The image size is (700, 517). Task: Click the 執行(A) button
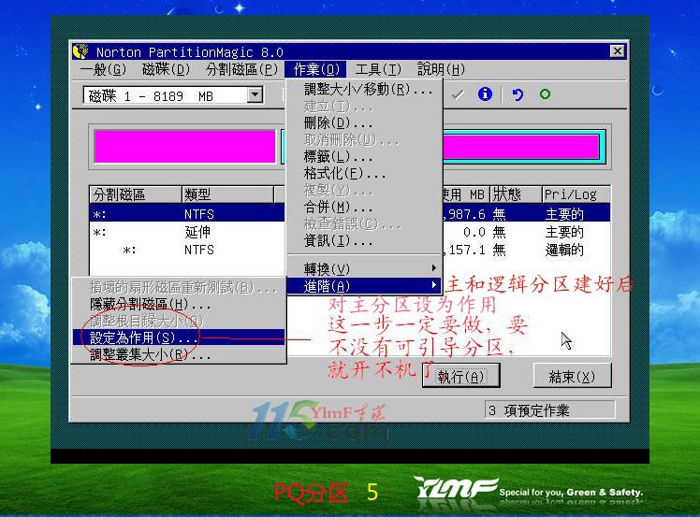[x=461, y=377]
